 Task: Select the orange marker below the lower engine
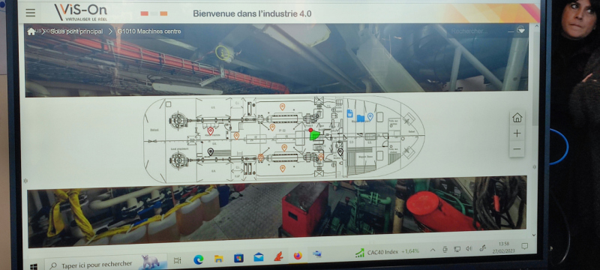[283, 168]
